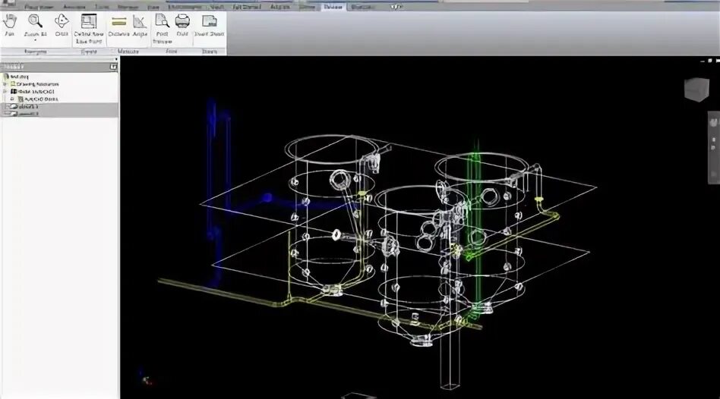Click the Zoom All magnifier tool
The width and height of the screenshot is (720, 399).
point(35,25)
